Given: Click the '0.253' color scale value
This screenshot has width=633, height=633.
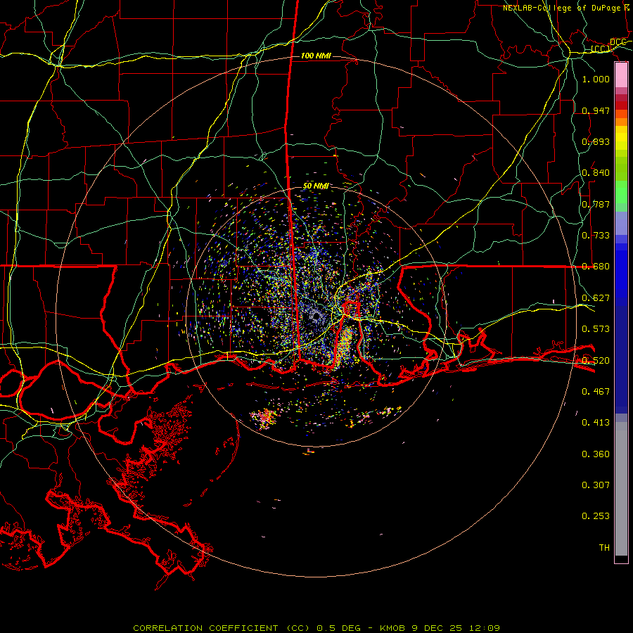Looking at the screenshot, I should click(x=596, y=516).
